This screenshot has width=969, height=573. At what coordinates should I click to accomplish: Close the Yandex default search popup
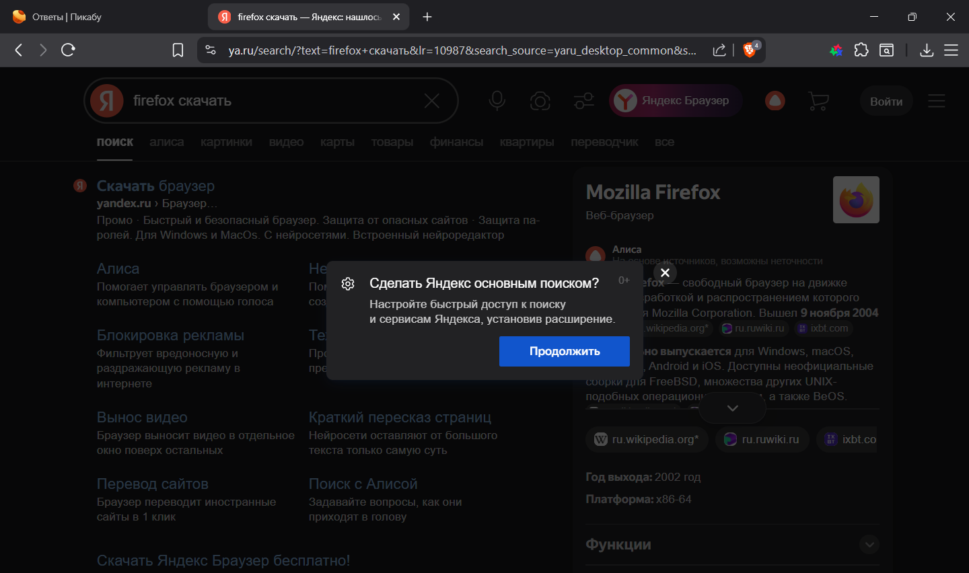(665, 272)
